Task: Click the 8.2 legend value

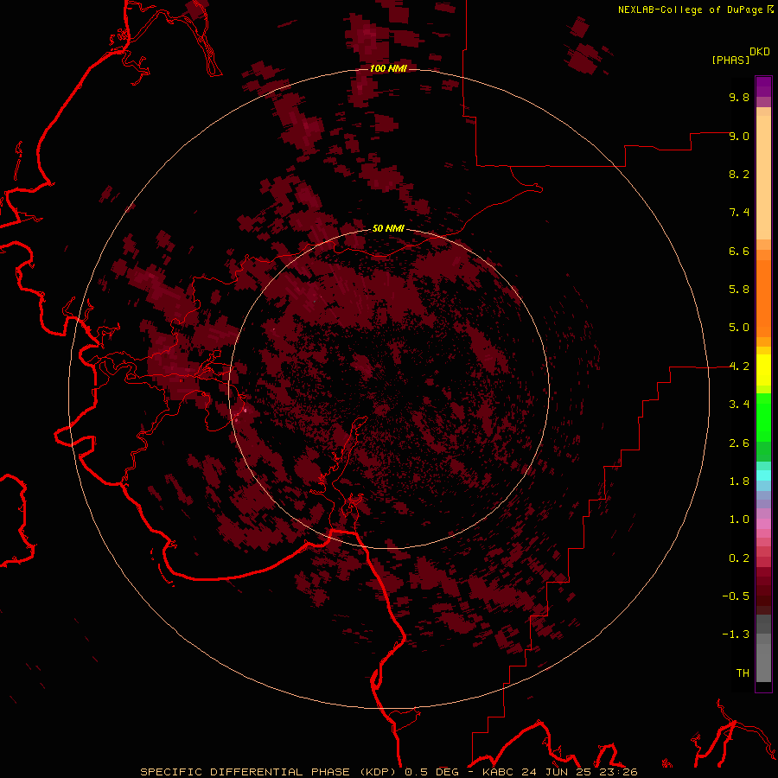Action: coord(739,174)
